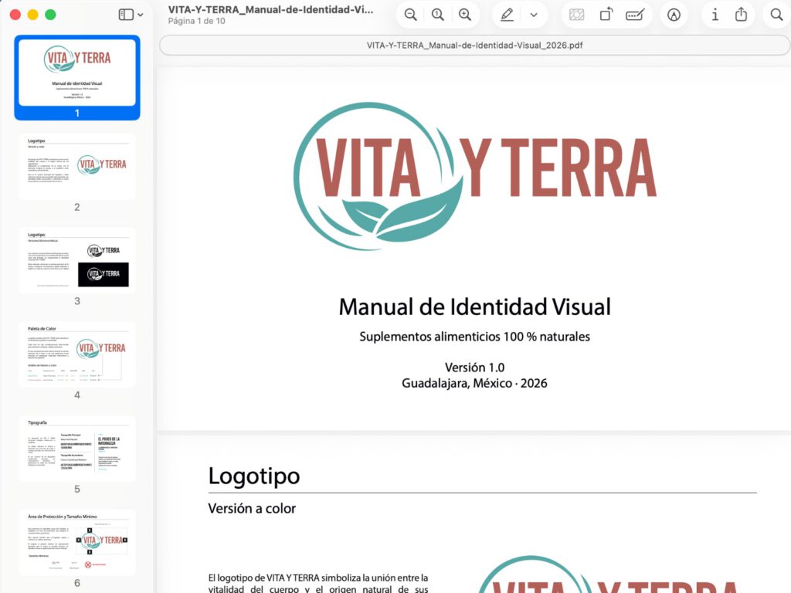
Task: Open the Form Filling tool
Action: tap(635, 15)
